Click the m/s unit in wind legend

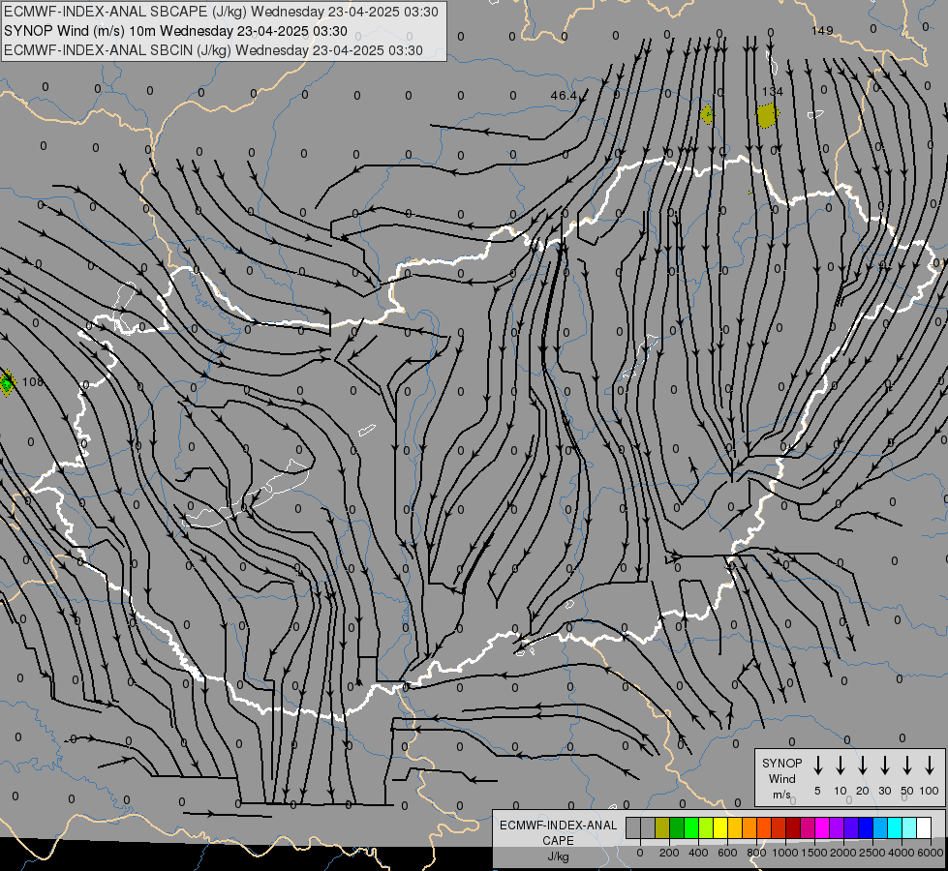(781, 795)
